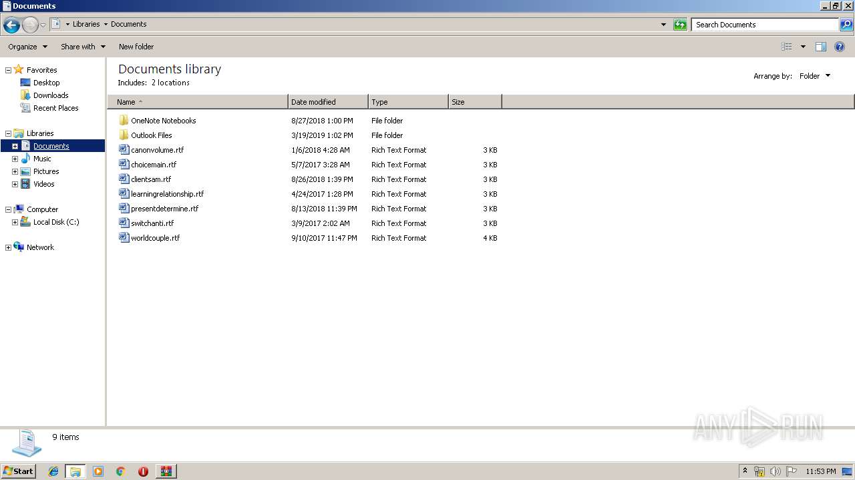Expand the Network tree node
Viewport: 855px width, 480px height.
tap(8, 247)
